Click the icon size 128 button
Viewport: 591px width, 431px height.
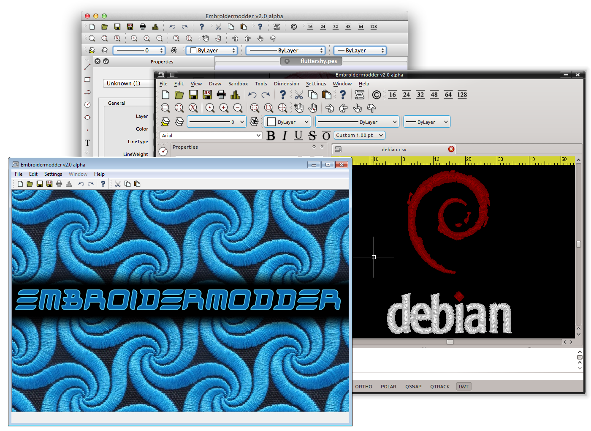point(462,95)
